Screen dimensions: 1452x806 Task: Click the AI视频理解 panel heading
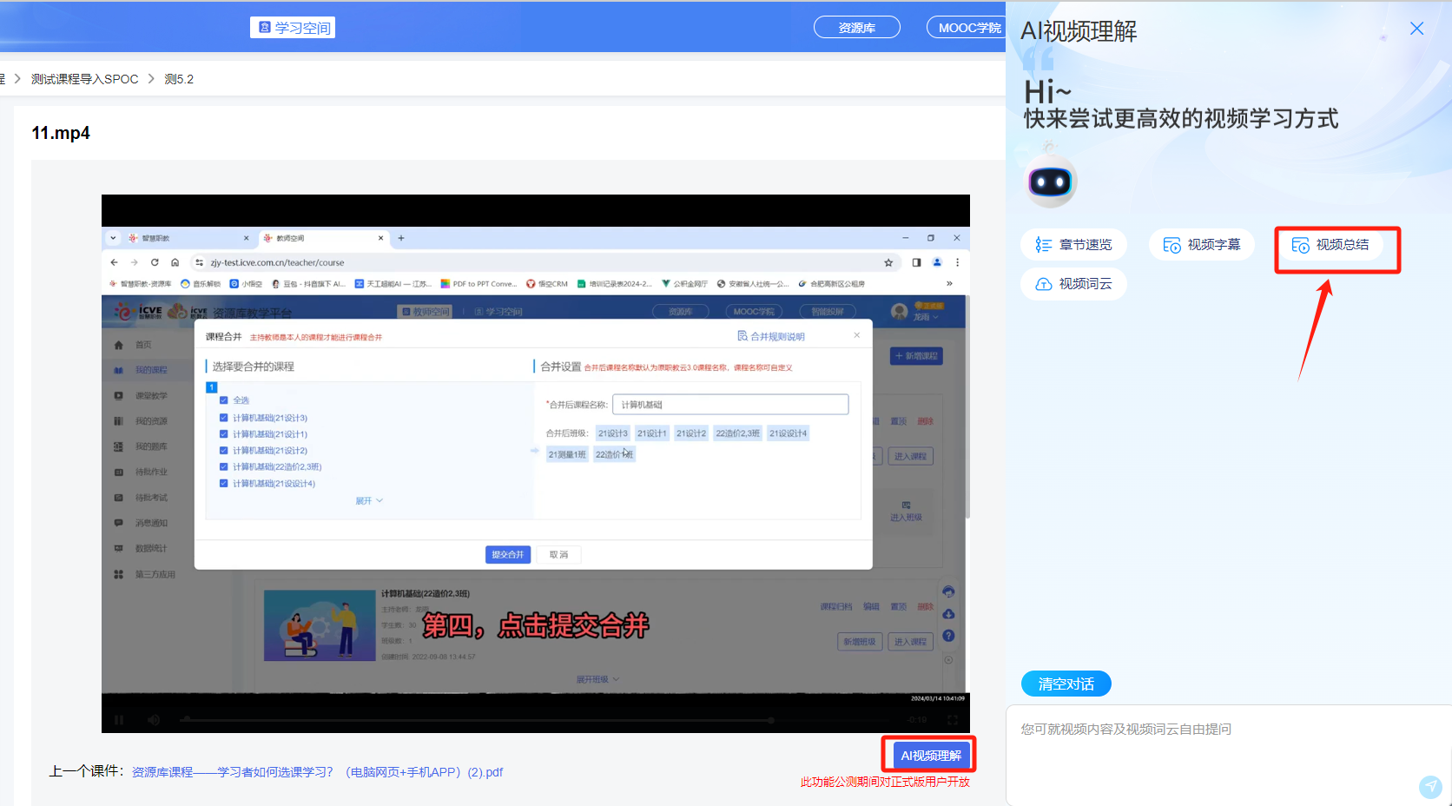coord(1079,31)
